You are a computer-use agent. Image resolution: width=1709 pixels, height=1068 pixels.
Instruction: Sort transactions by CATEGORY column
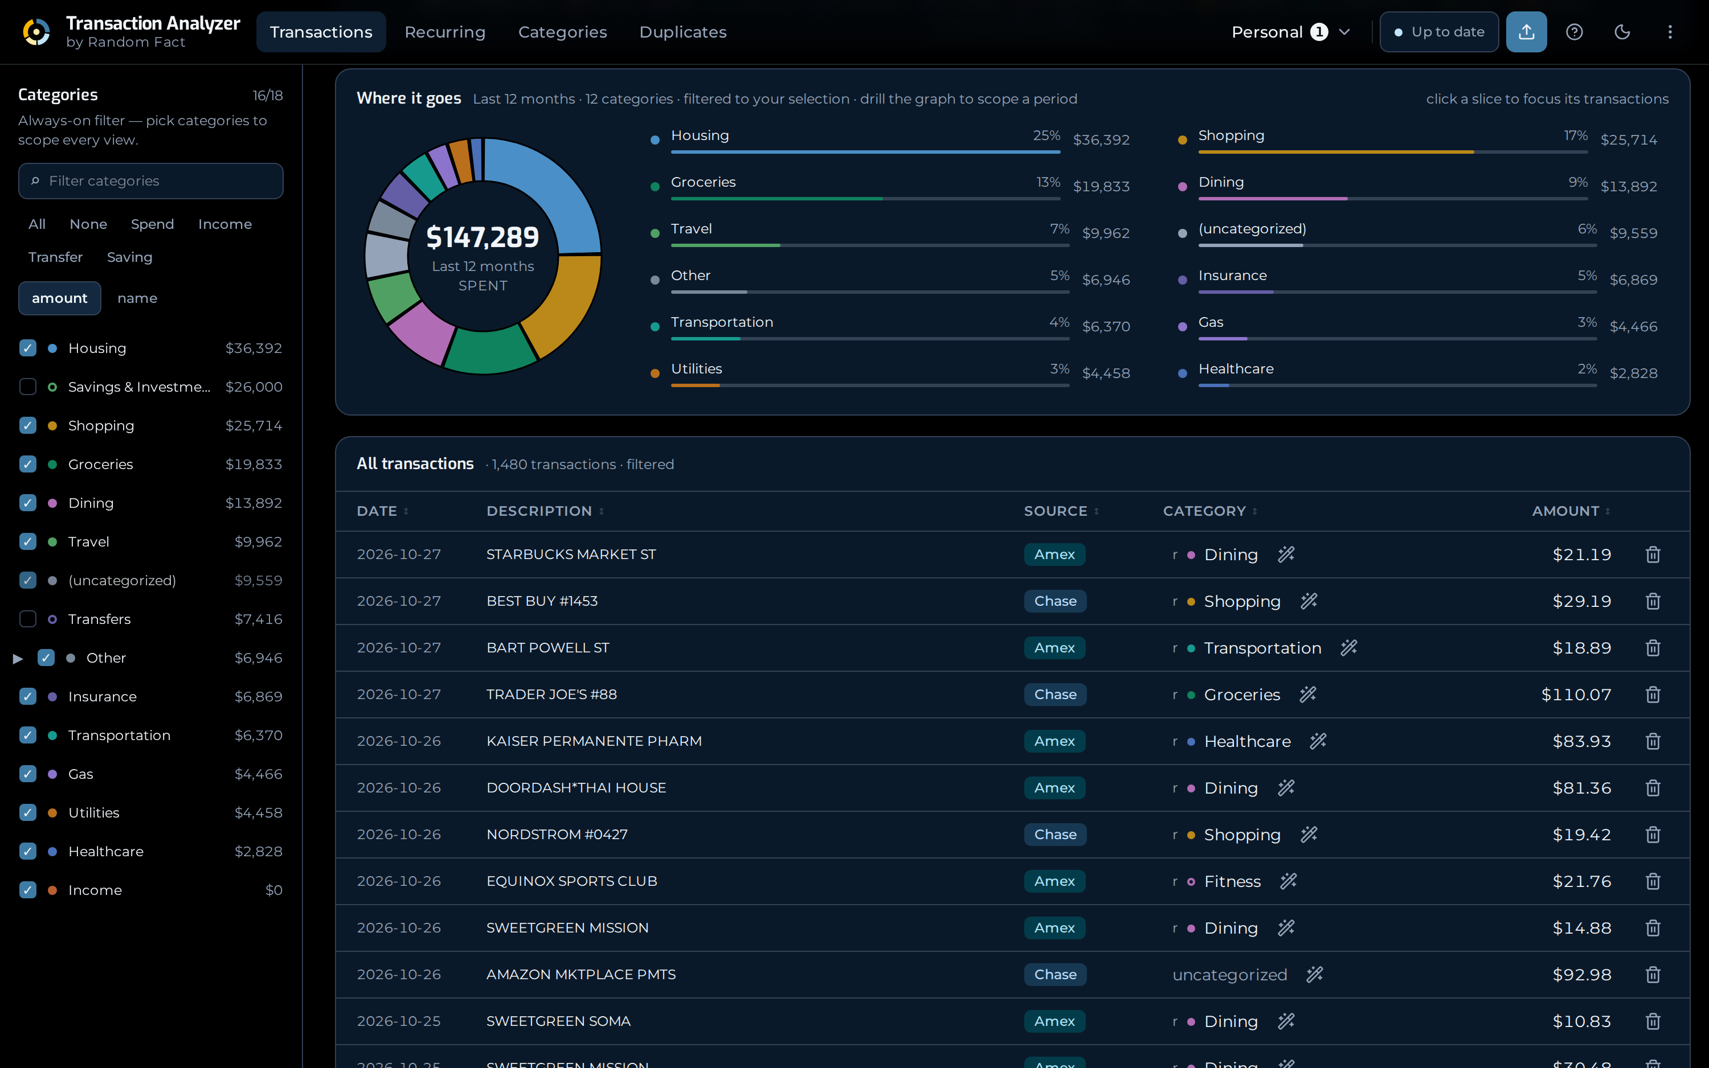pyautogui.click(x=1210, y=511)
